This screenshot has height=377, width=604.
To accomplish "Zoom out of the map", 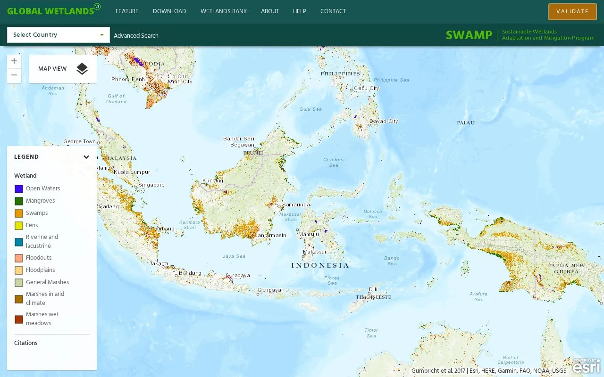I will click(14, 75).
